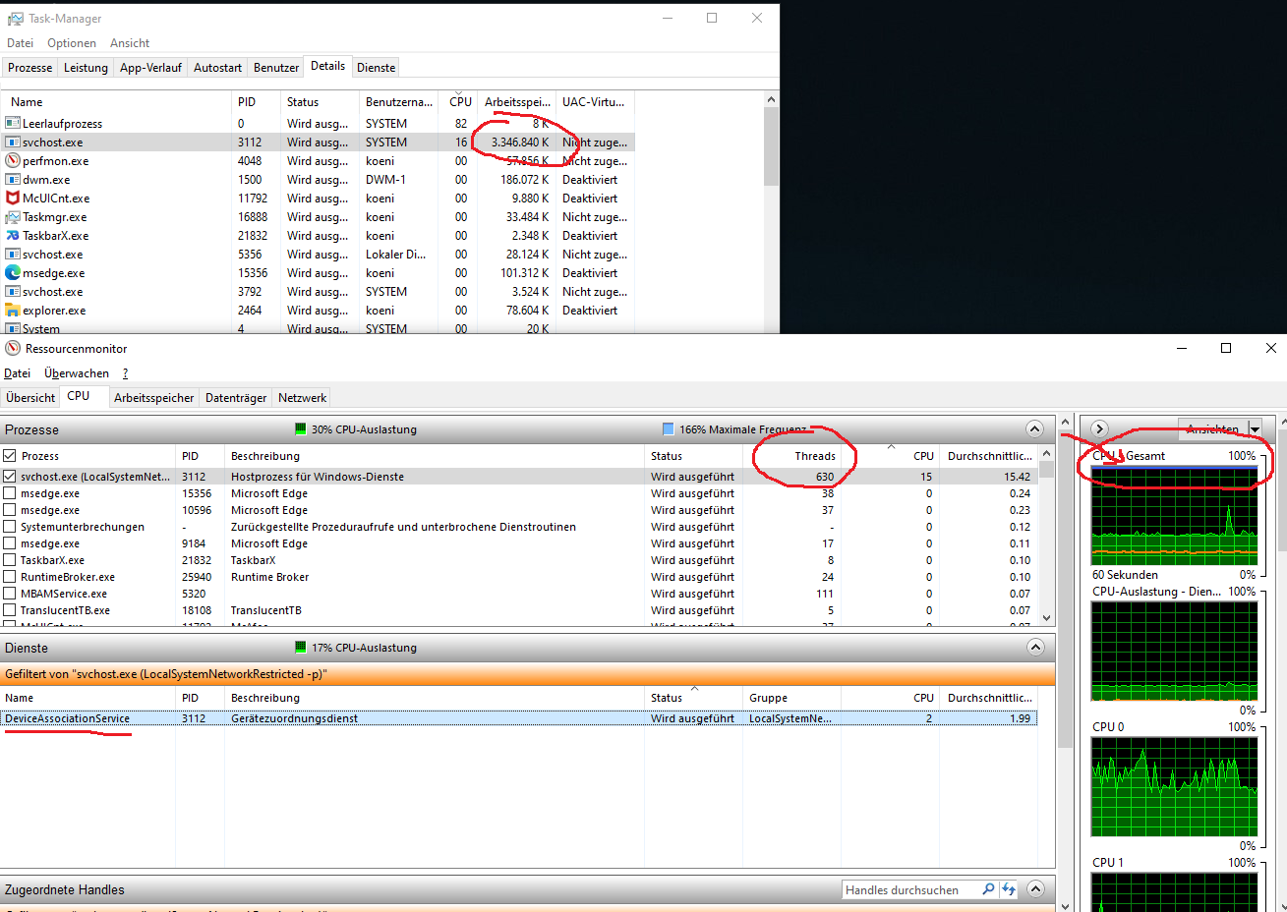Screen dimensions: 1287x912
Task: Switch to Leistung tab
Action: 86,68
